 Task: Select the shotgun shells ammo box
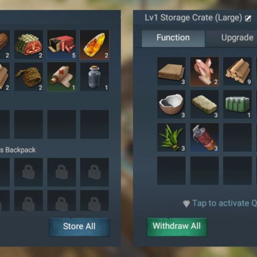click(62, 44)
